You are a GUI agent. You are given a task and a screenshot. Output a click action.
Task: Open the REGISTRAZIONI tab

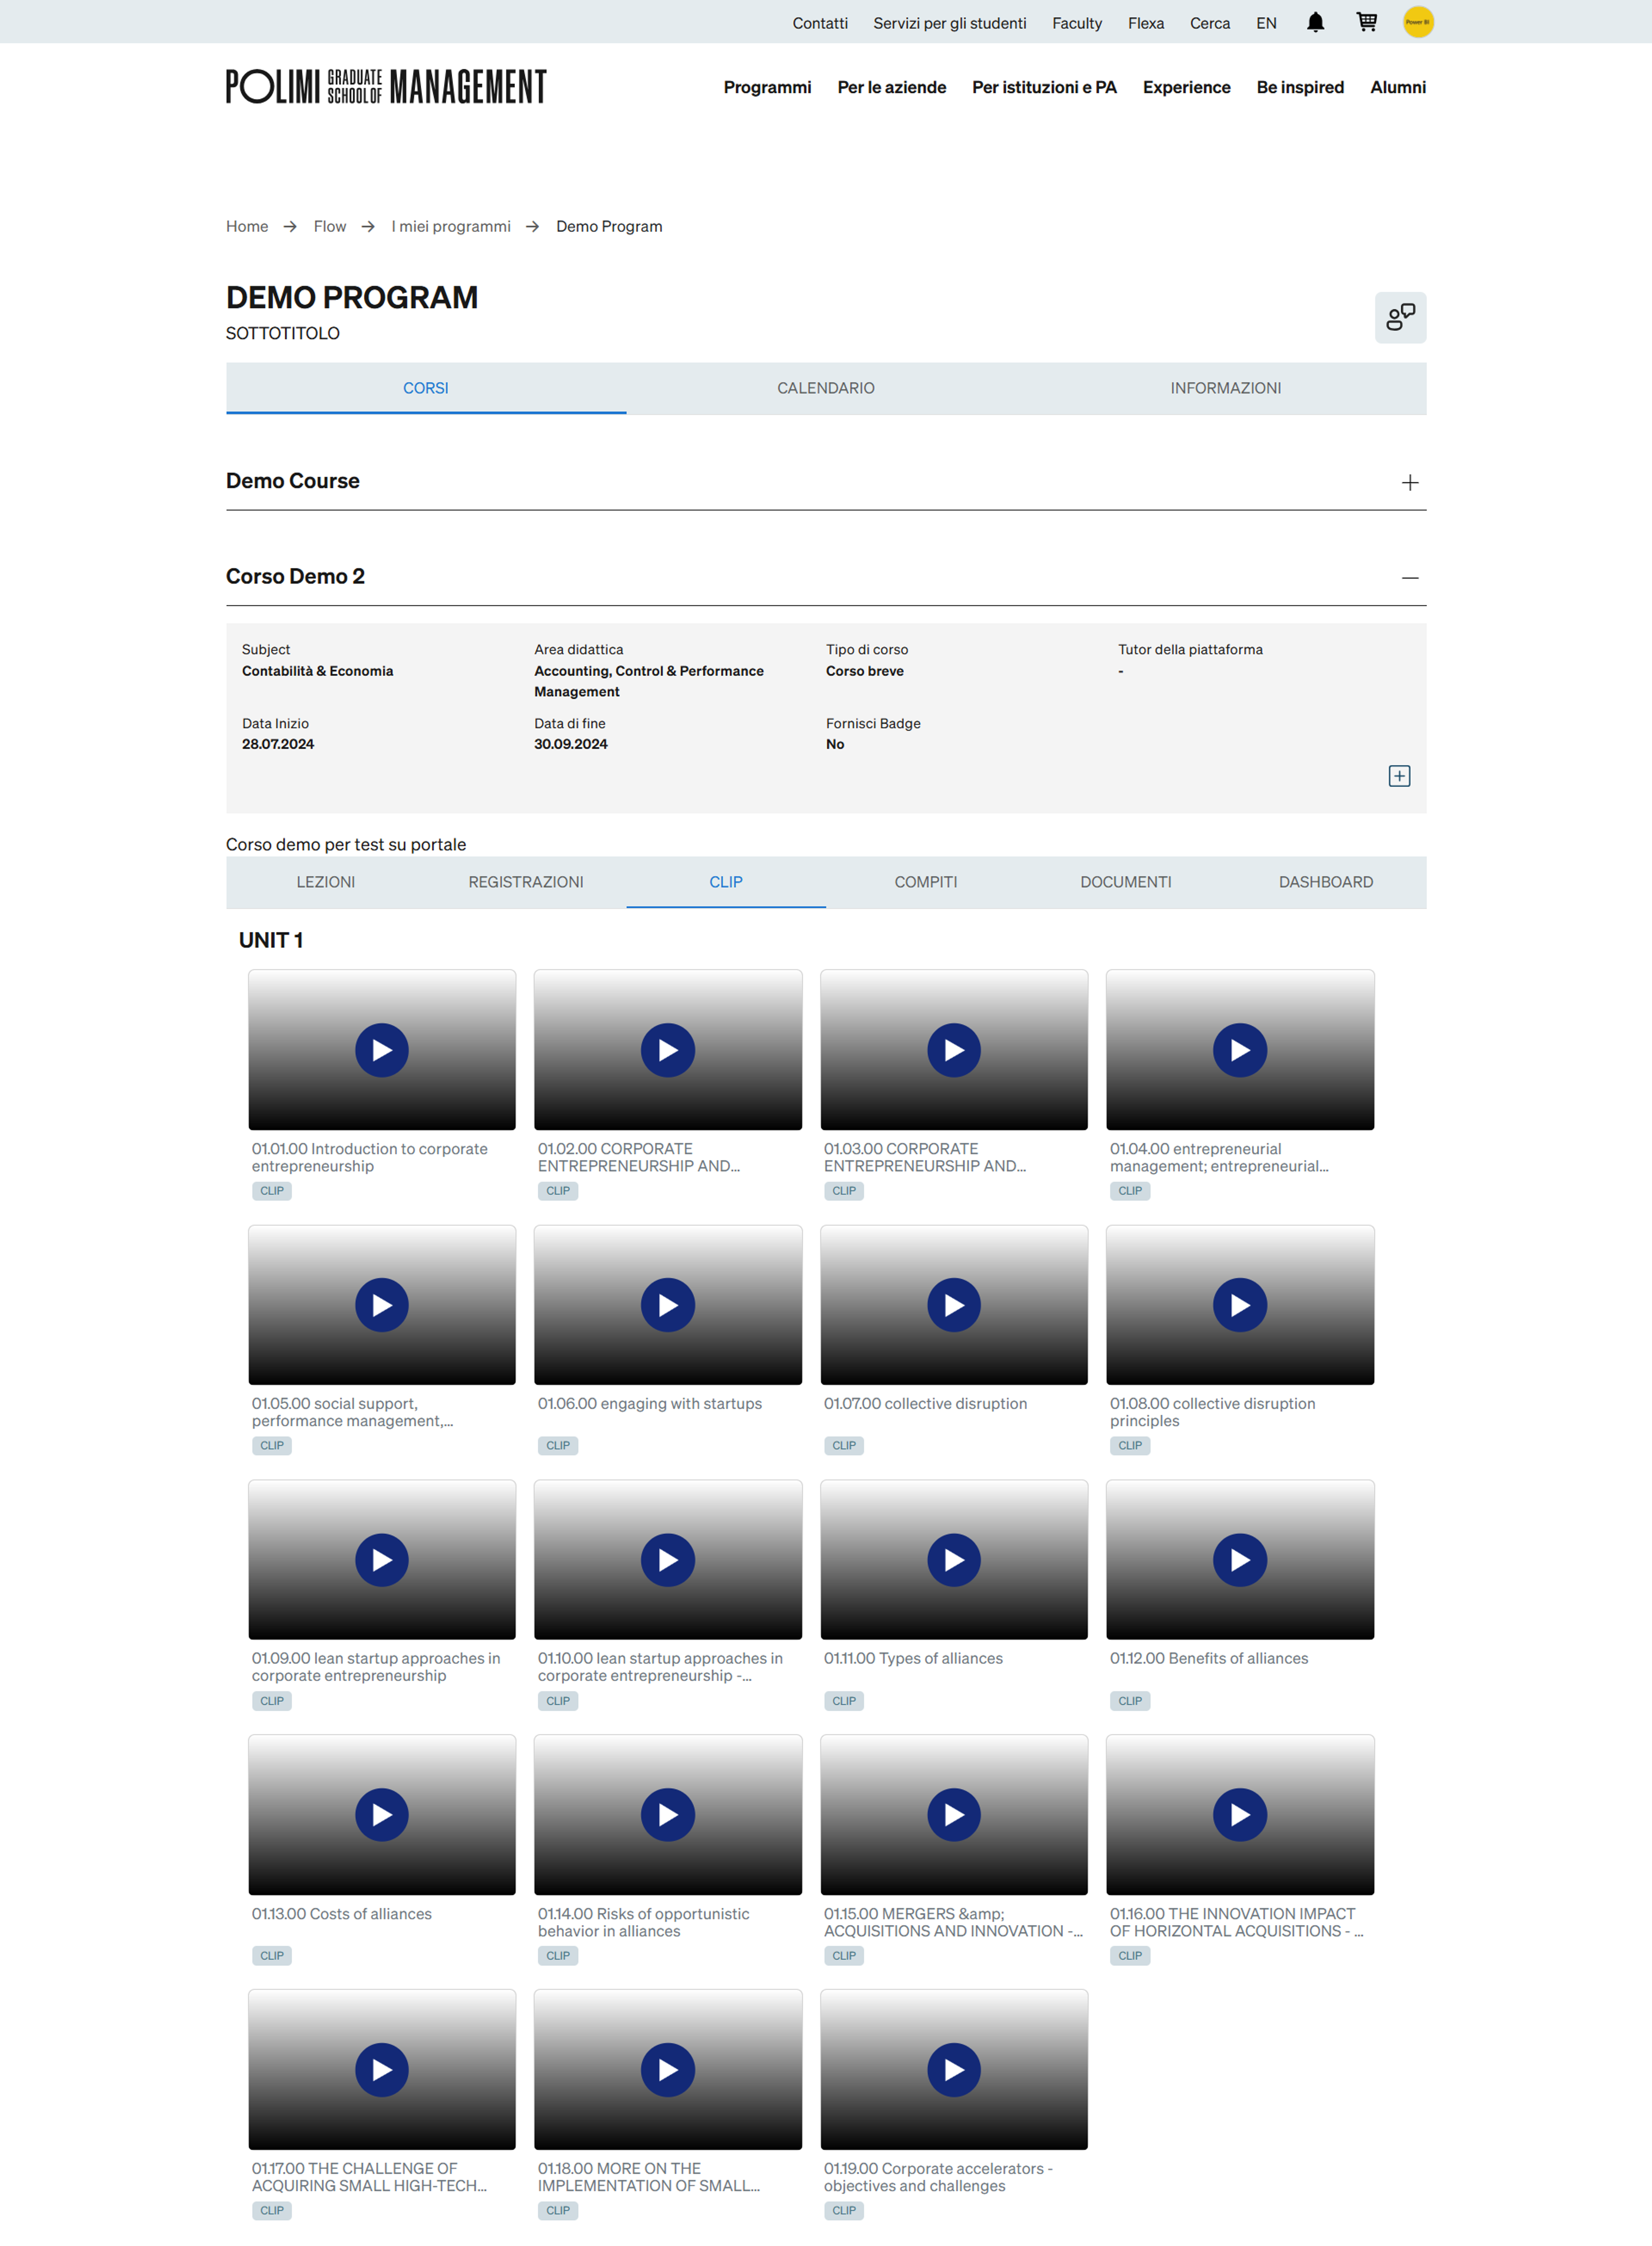(x=526, y=882)
